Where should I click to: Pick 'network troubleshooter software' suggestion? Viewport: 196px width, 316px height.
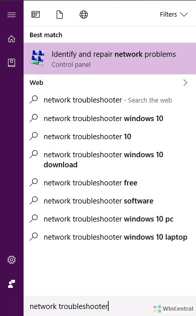point(110,201)
